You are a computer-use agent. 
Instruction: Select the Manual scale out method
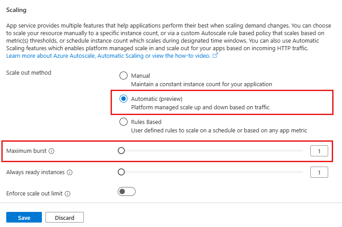[x=124, y=76]
